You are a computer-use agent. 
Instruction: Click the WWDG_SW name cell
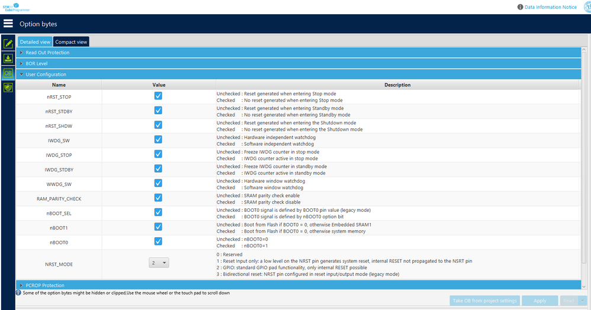click(x=59, y=184)
